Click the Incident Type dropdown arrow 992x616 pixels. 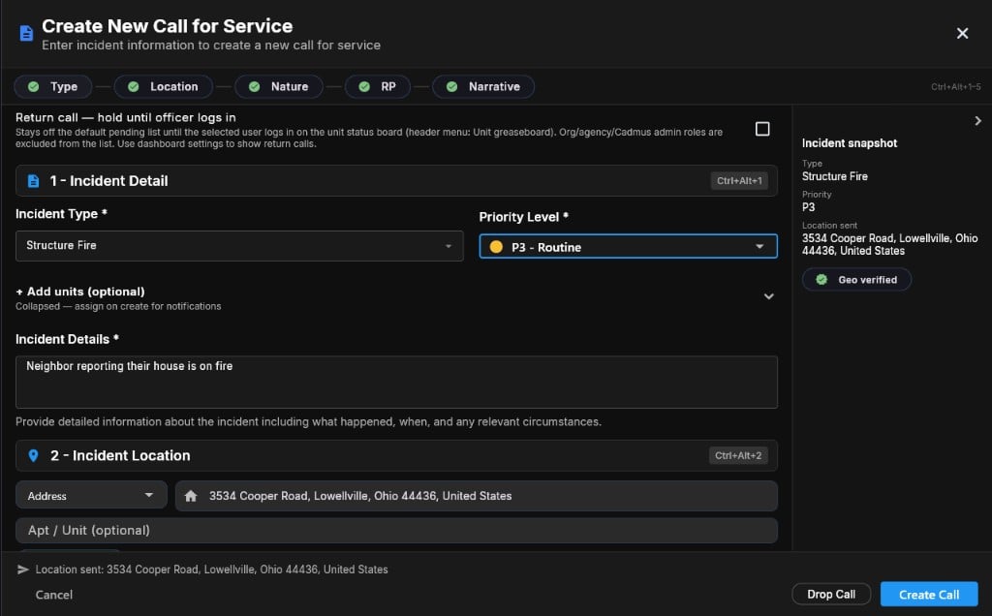pyautogui.click(x=448, y=246)
